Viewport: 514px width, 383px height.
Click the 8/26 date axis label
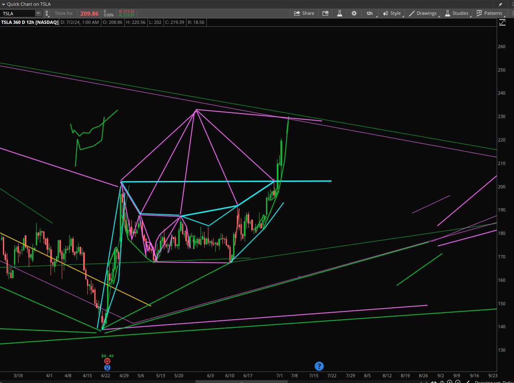coord(423,375)
